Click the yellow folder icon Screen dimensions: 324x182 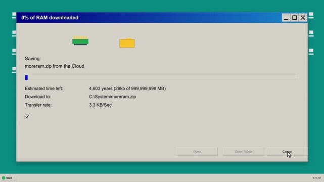(127, 43)
